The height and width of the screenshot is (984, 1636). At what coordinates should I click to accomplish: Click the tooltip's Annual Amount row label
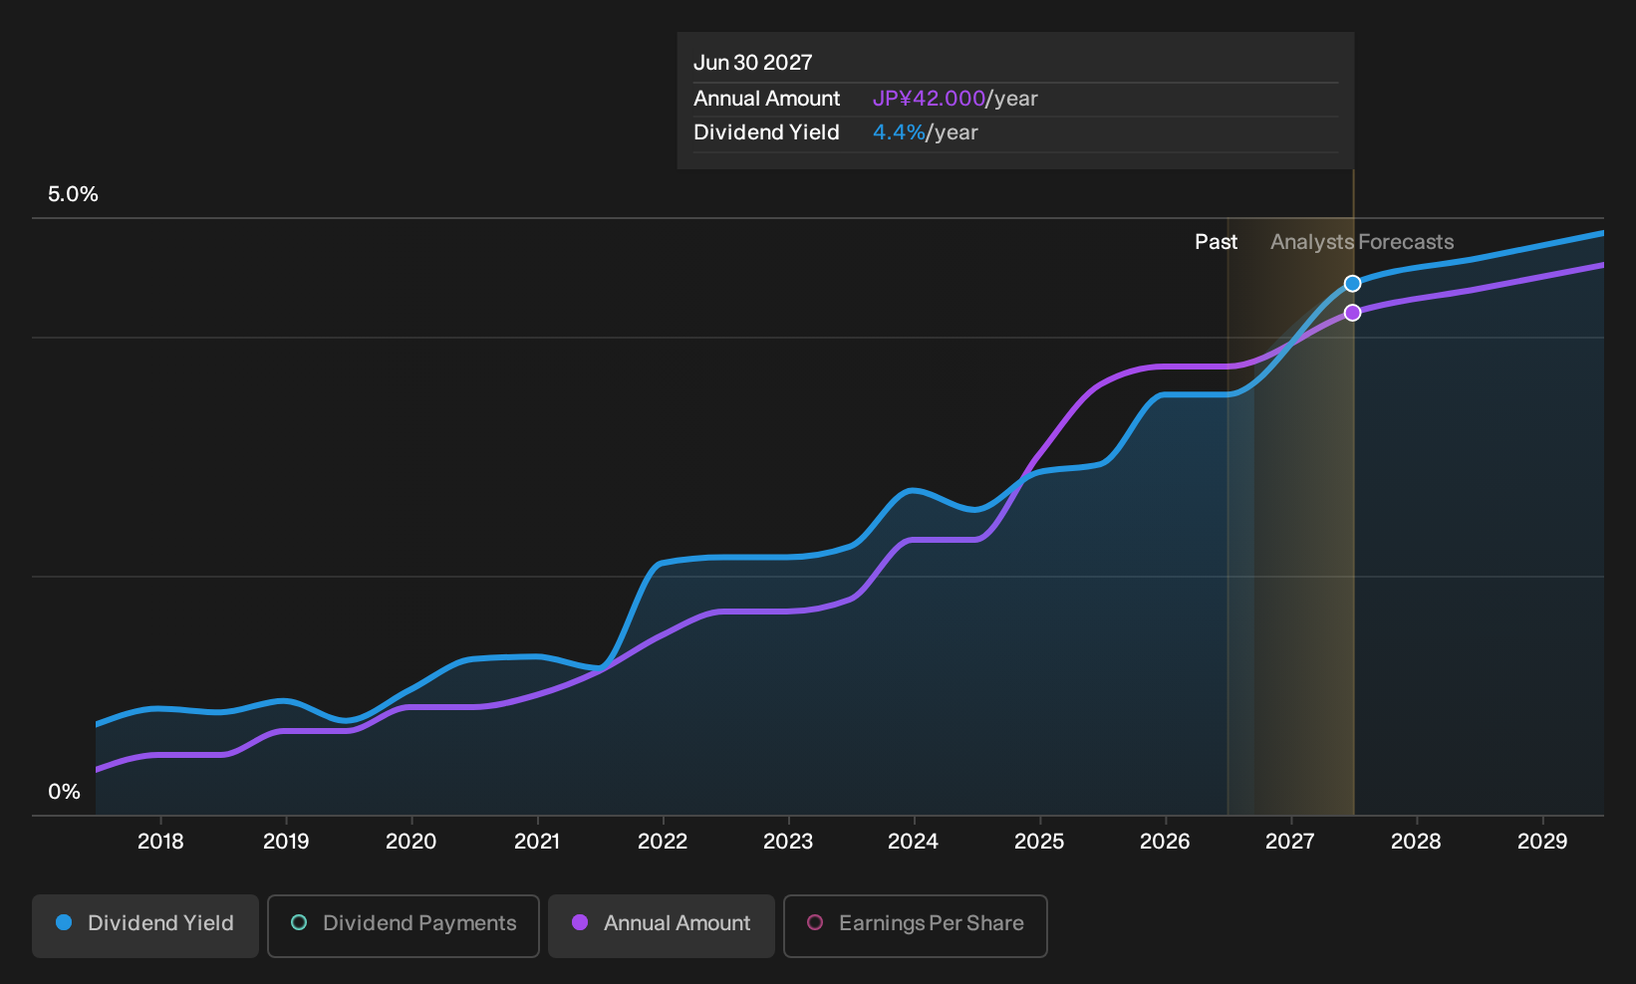(x=767, y=99)
